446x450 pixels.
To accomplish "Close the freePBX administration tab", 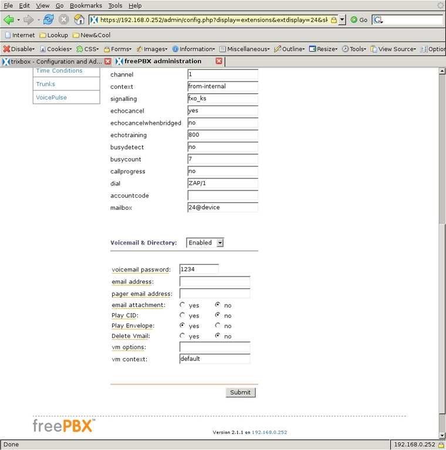I will click(219, 62).
